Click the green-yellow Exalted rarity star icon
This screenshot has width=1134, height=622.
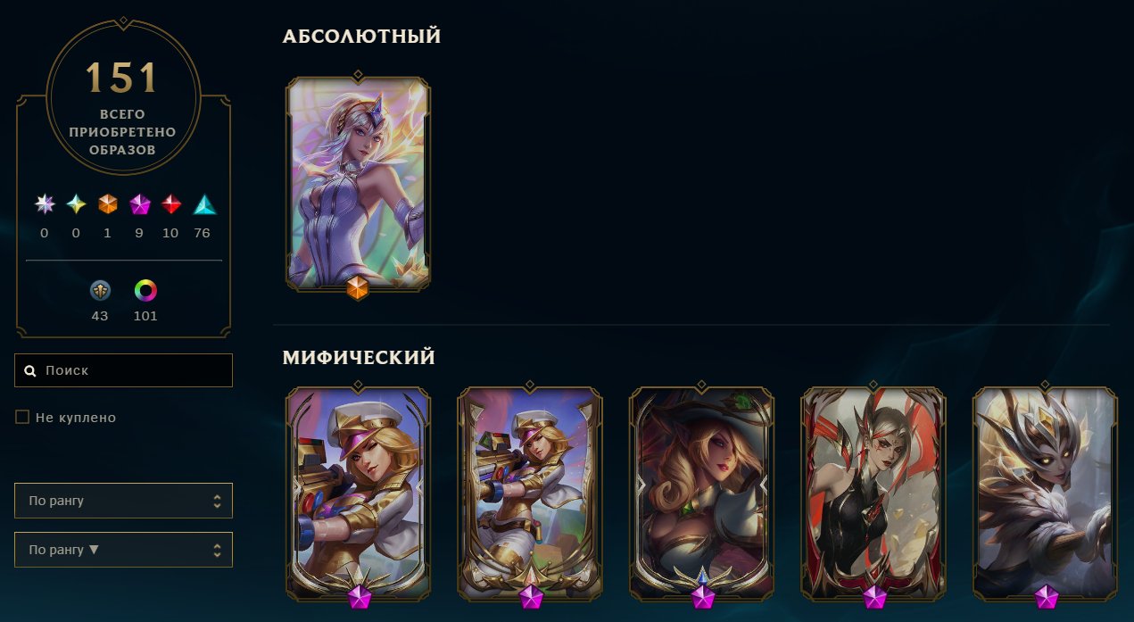coord(77,204)
